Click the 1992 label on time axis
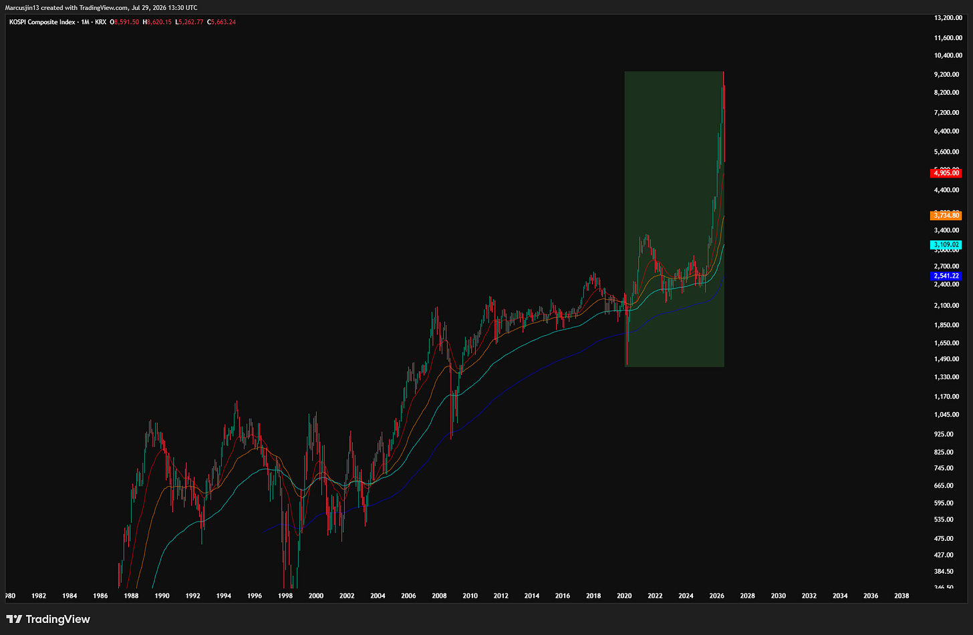The width and height of the screenshot is (973, 635). pyautogui.click(x=192, y=596)
